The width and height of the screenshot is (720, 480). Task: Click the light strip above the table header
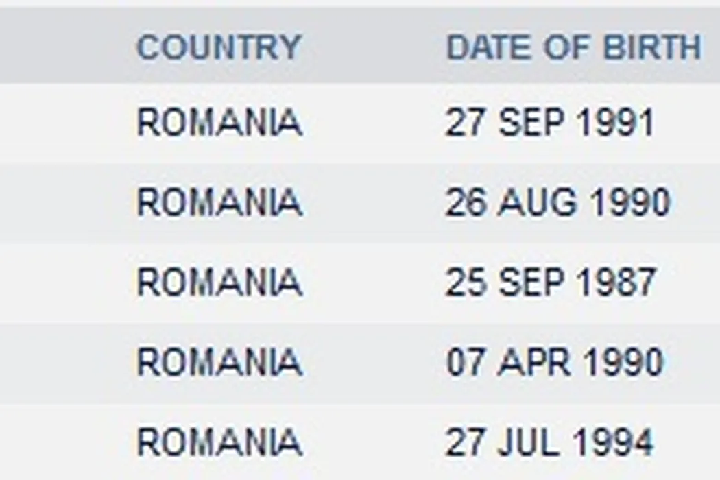(x=360, y=3)
